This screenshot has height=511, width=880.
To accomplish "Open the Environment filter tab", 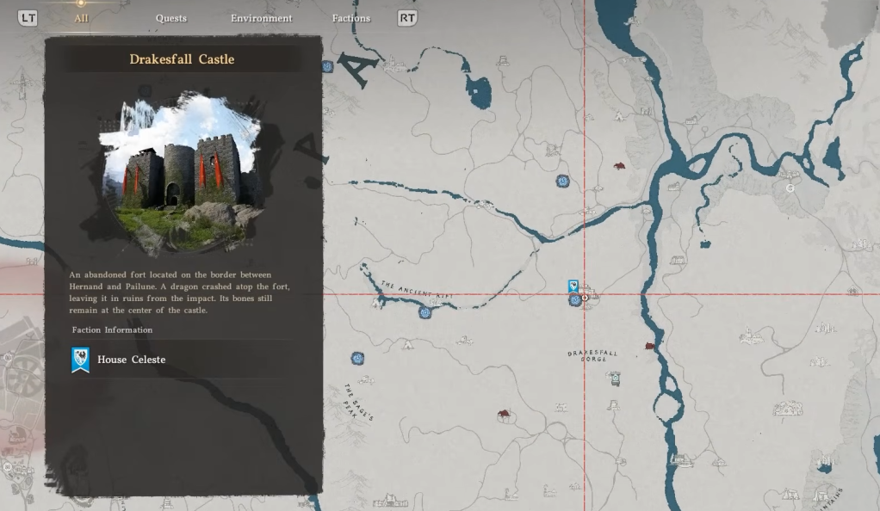I will (x=261, y=18).
